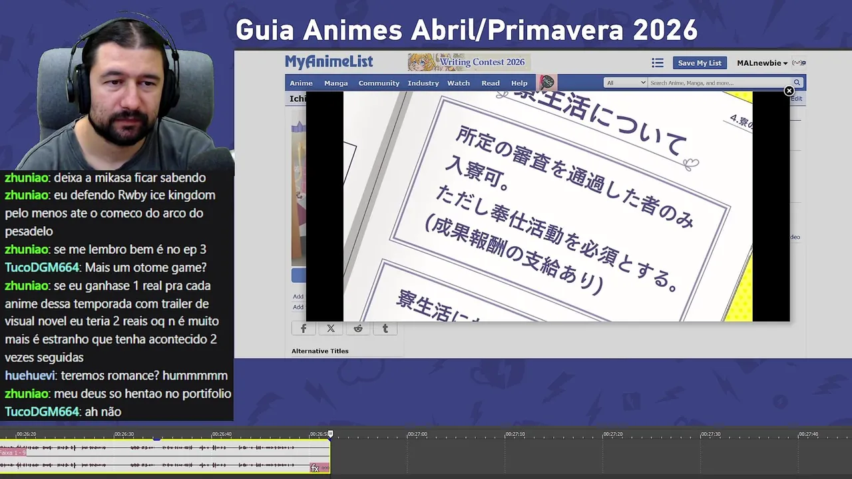Open the Writing Contest 2026 banner
852x479 pixels.
click(469, 62)
